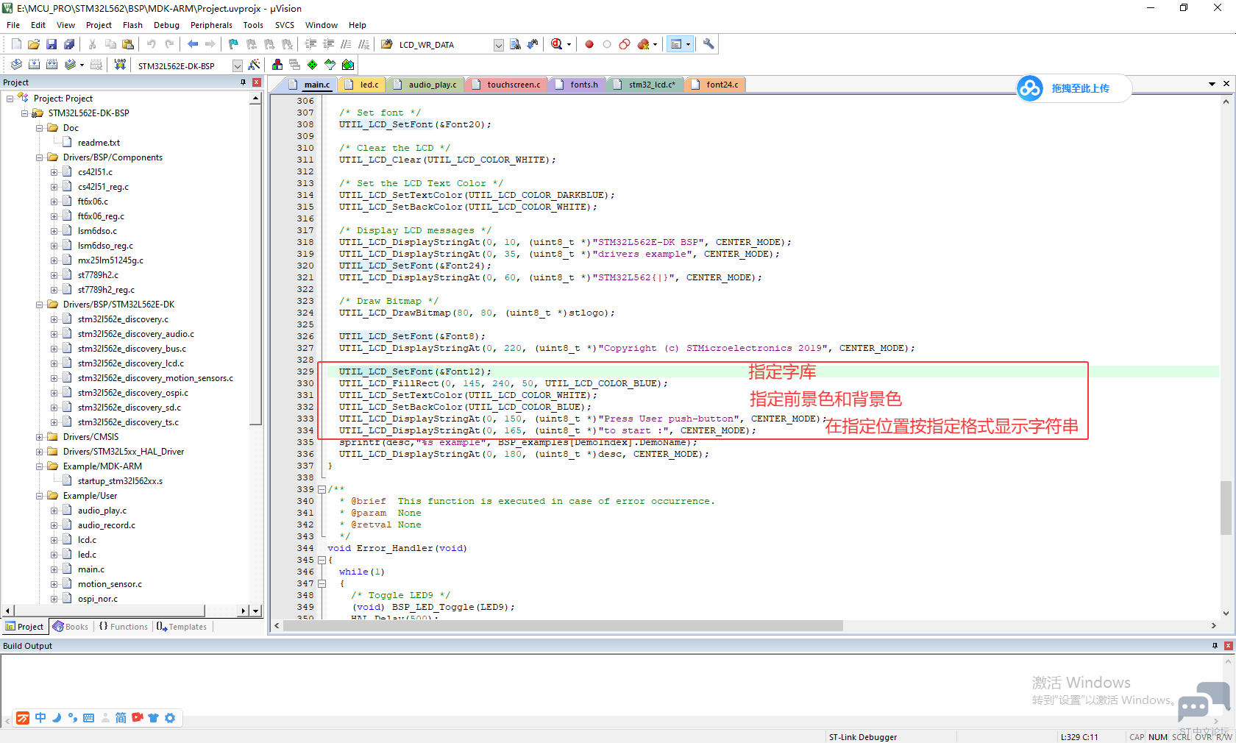Viewport: 1236px width, 743px height.
Task: Insert a breakpoint with the red dot icon
Action: 589,44
